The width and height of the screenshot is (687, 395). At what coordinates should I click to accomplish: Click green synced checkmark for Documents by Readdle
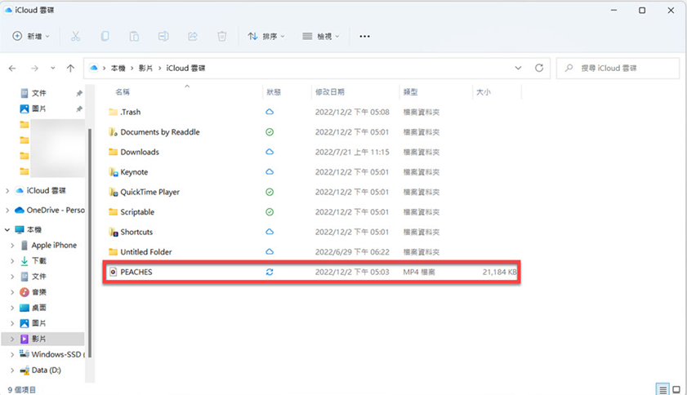coord(270,132)
